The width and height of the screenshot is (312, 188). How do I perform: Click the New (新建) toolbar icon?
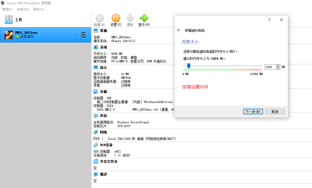pyautogui.click(x=99, y=18)
